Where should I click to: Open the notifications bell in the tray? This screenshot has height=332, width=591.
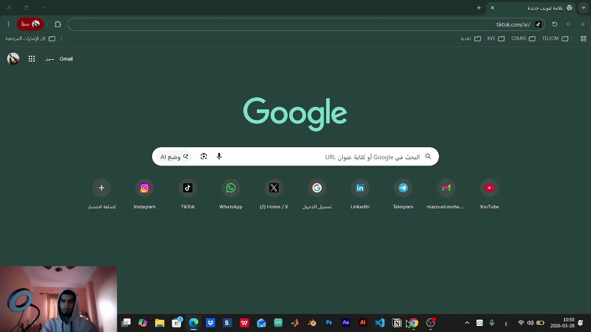pos(581,323)
